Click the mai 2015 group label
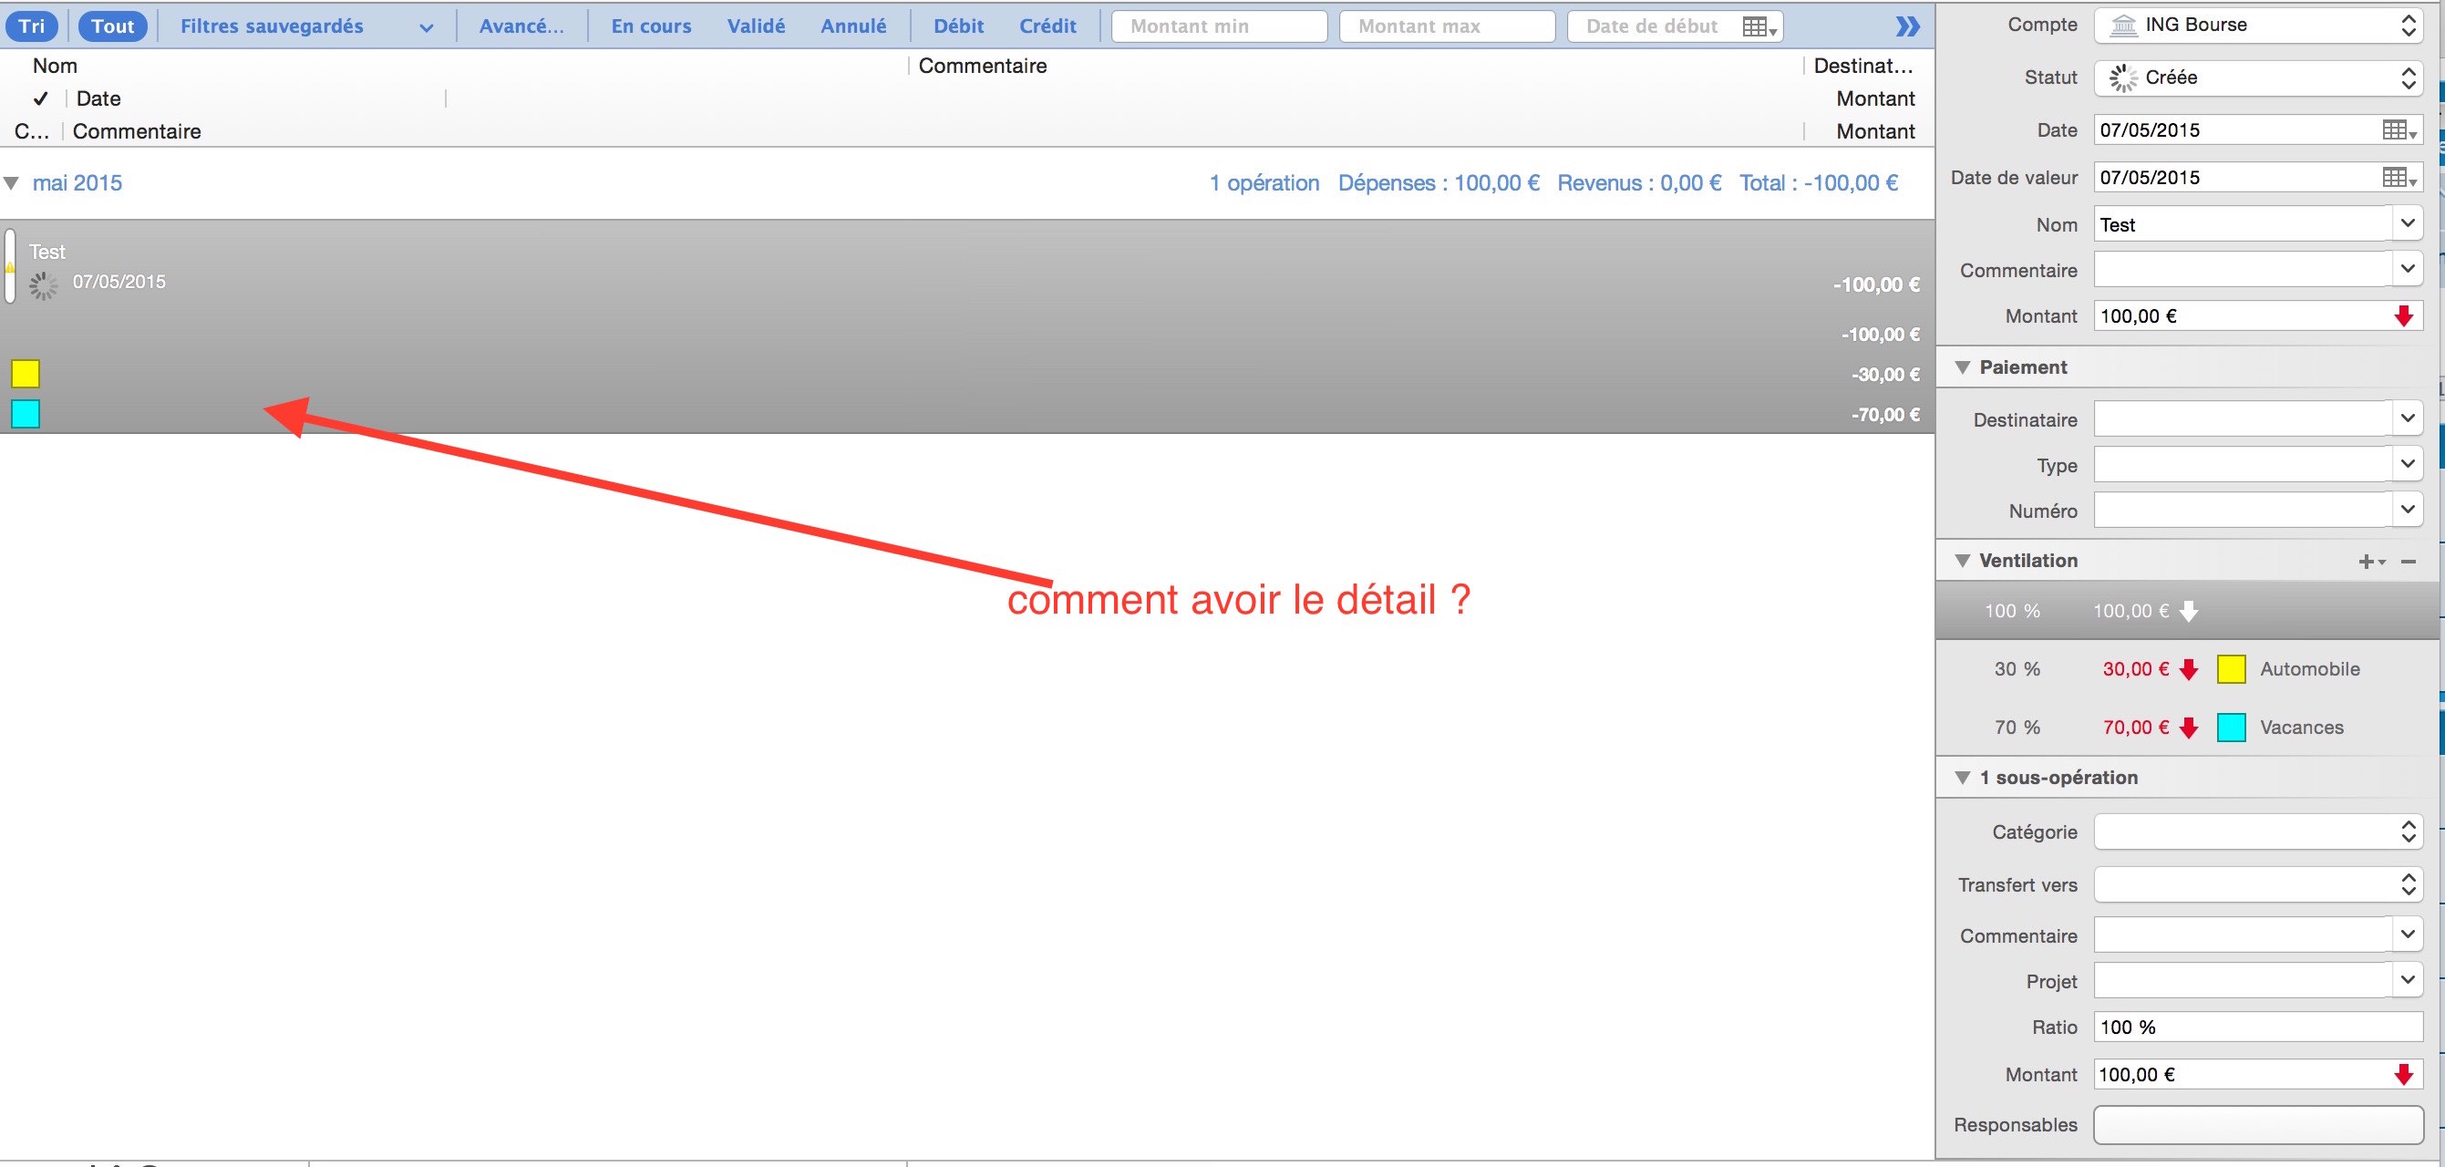The width and height of the screenshot is (2445, 1167). point(77,183)
